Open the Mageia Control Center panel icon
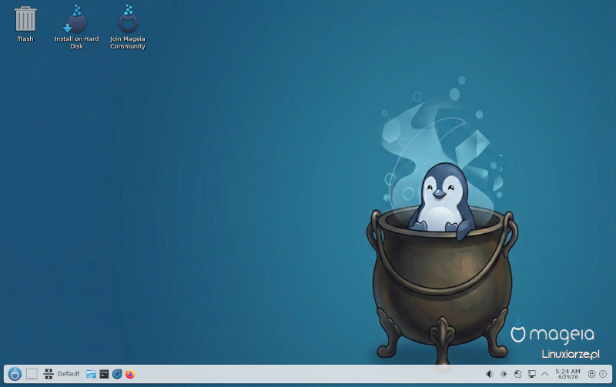 tap(104, 374)
